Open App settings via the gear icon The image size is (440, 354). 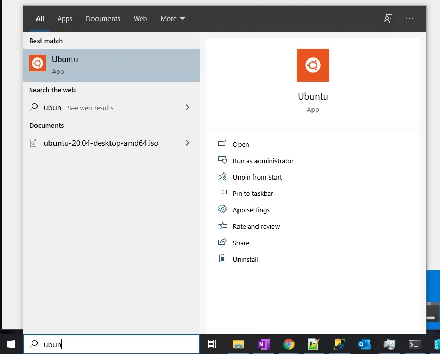point(222,209)
